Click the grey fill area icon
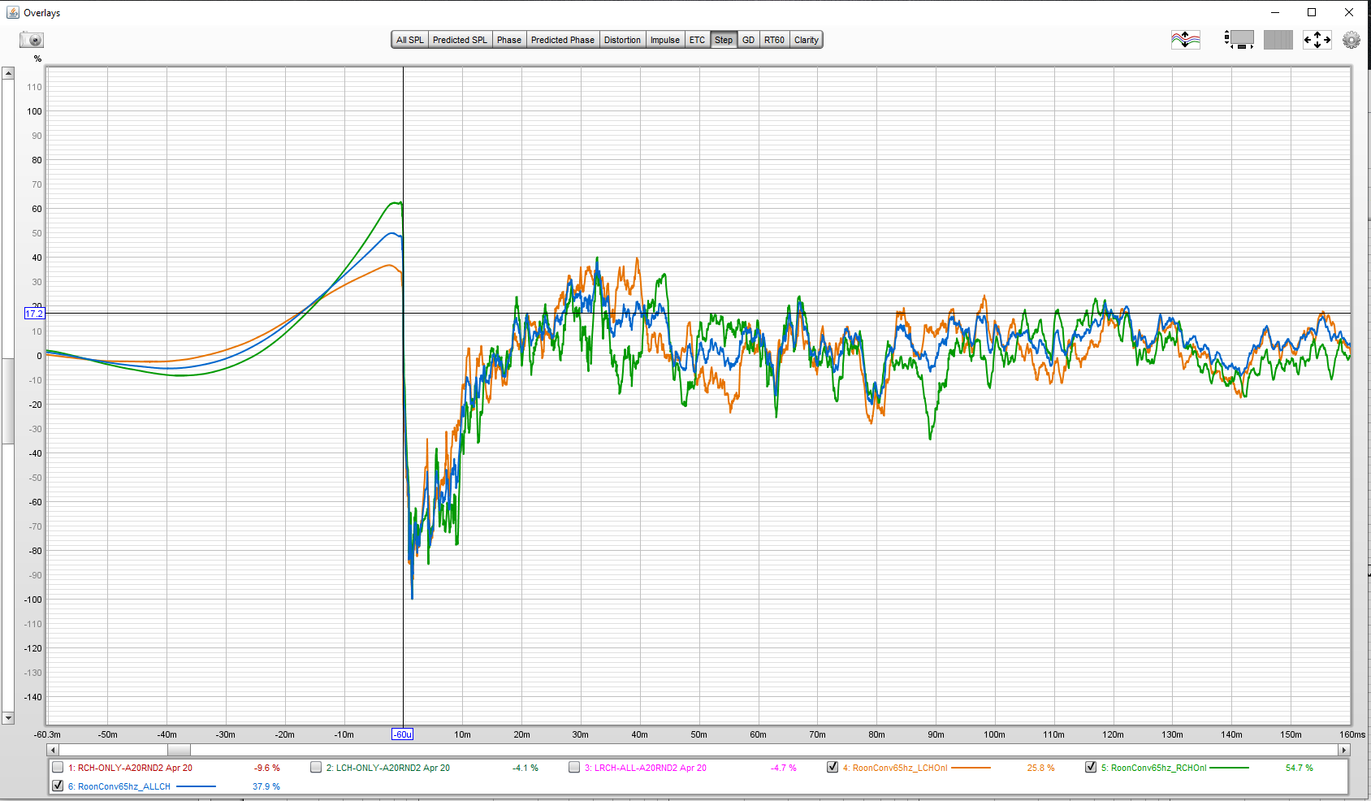 pos(1278,39)
